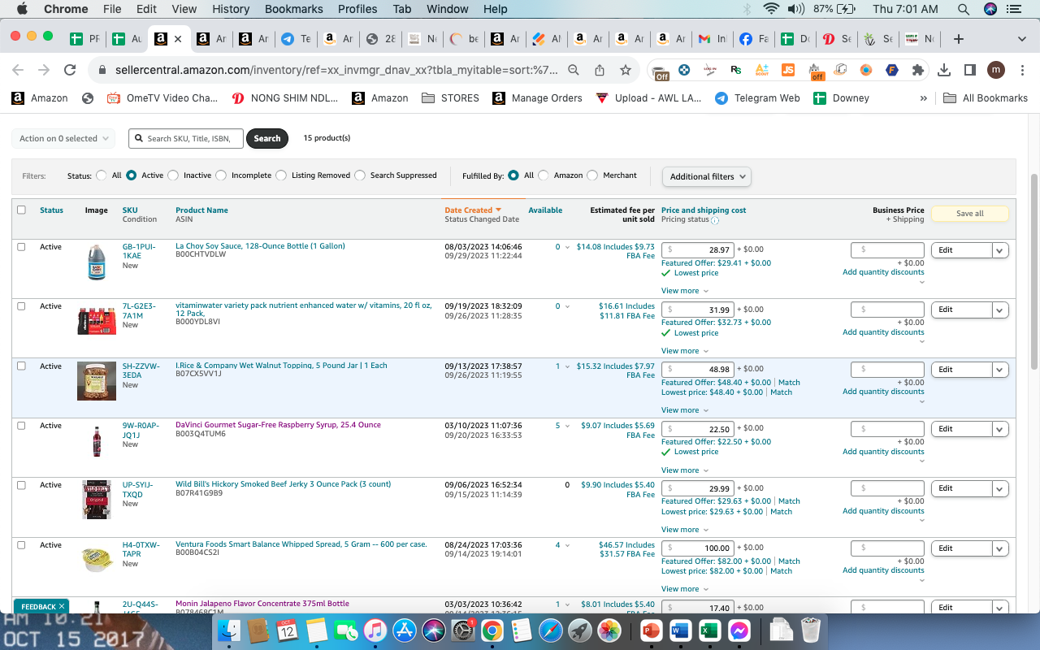1040x650 pixels.
Task: Select the 'All' status radio button
Action: click(x=102, y=175)
